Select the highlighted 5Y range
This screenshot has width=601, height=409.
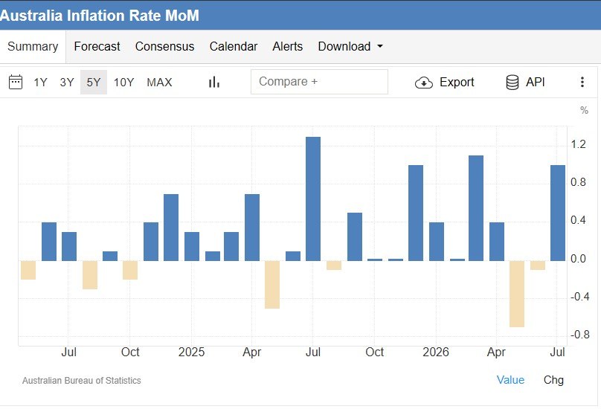[94, 82]
